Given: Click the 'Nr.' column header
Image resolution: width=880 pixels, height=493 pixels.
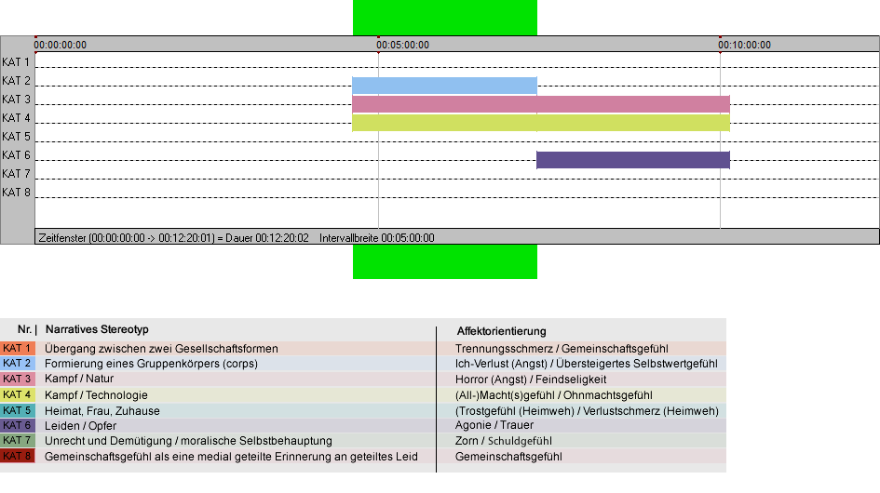Looking at the screenshot, I should coord(24,329).
